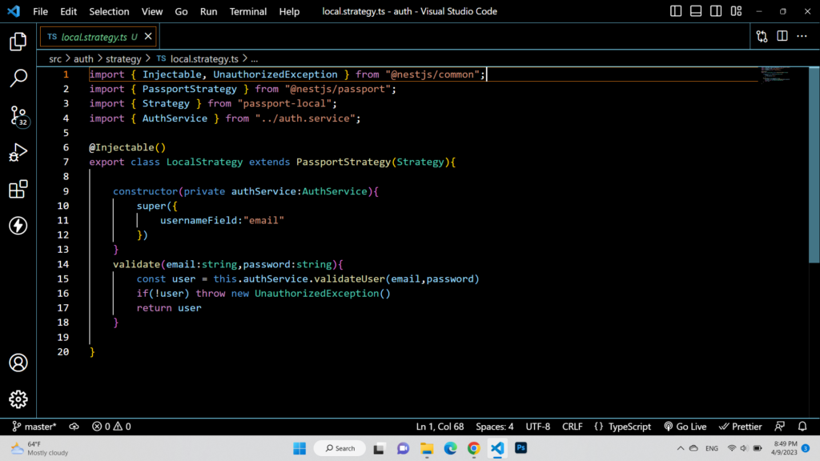Click the word LocalStrategy in line 7

pos(204,162)
